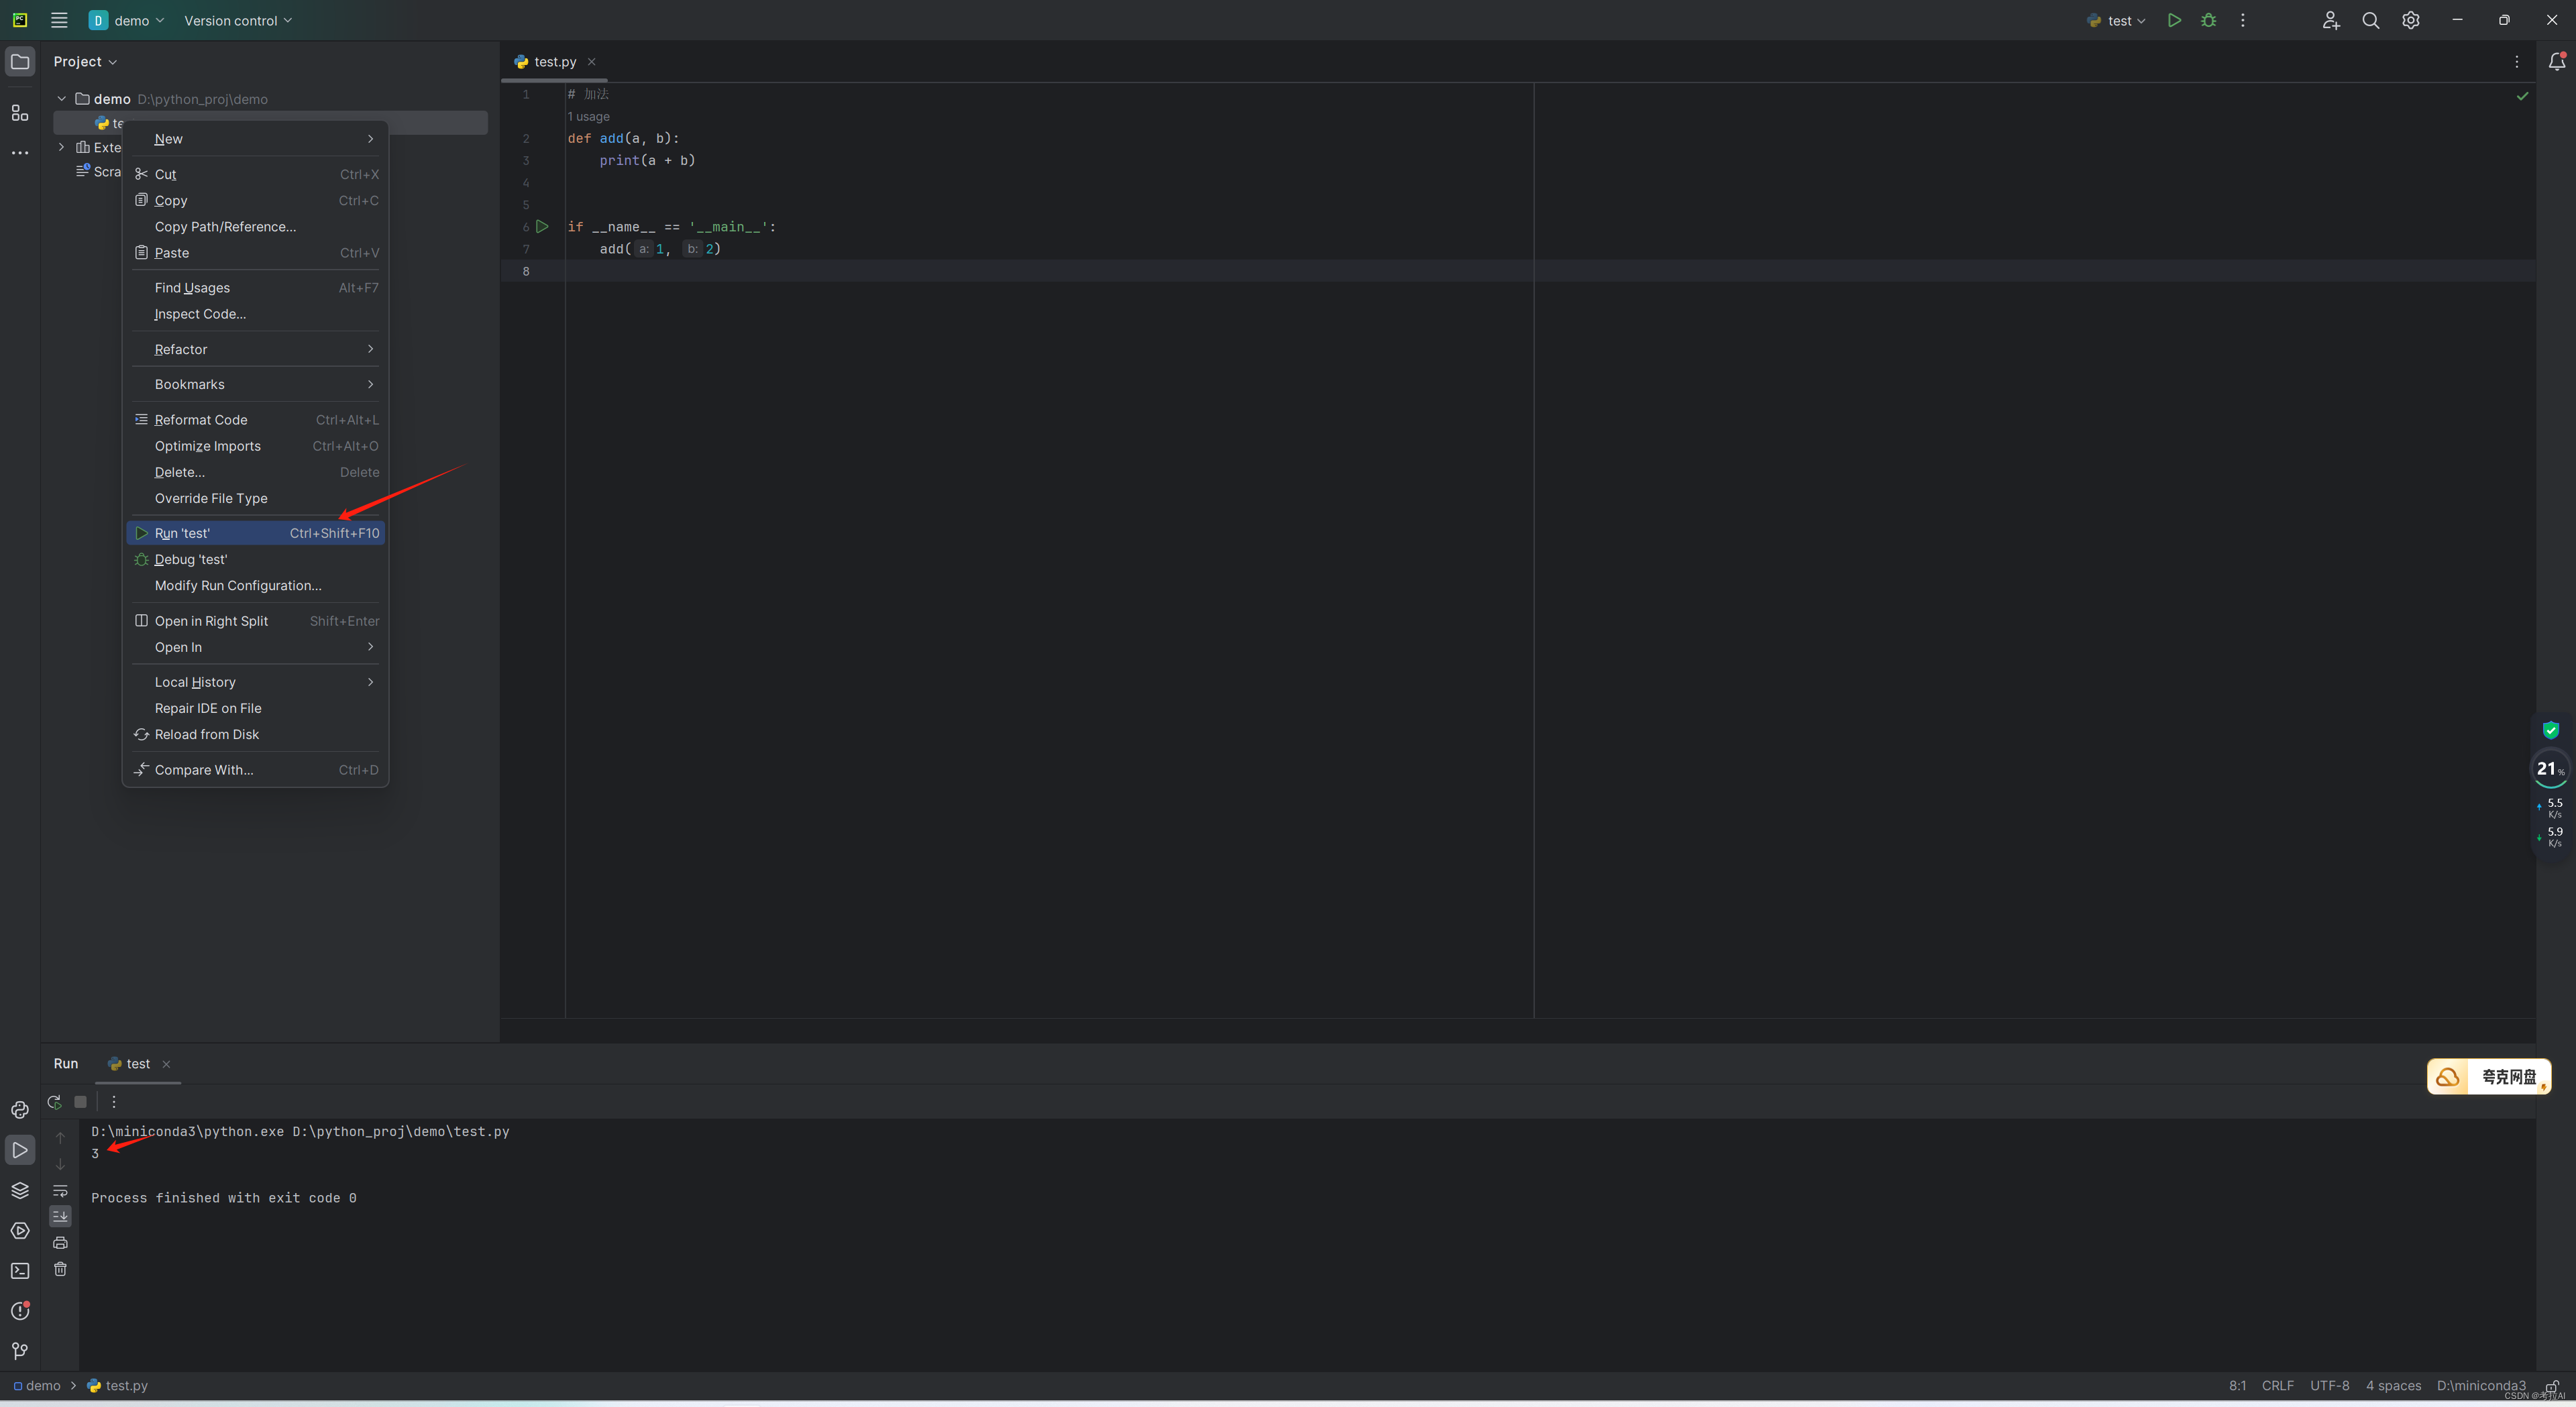
Task: Open IDE settings gear
Action: coord(2411,20)
